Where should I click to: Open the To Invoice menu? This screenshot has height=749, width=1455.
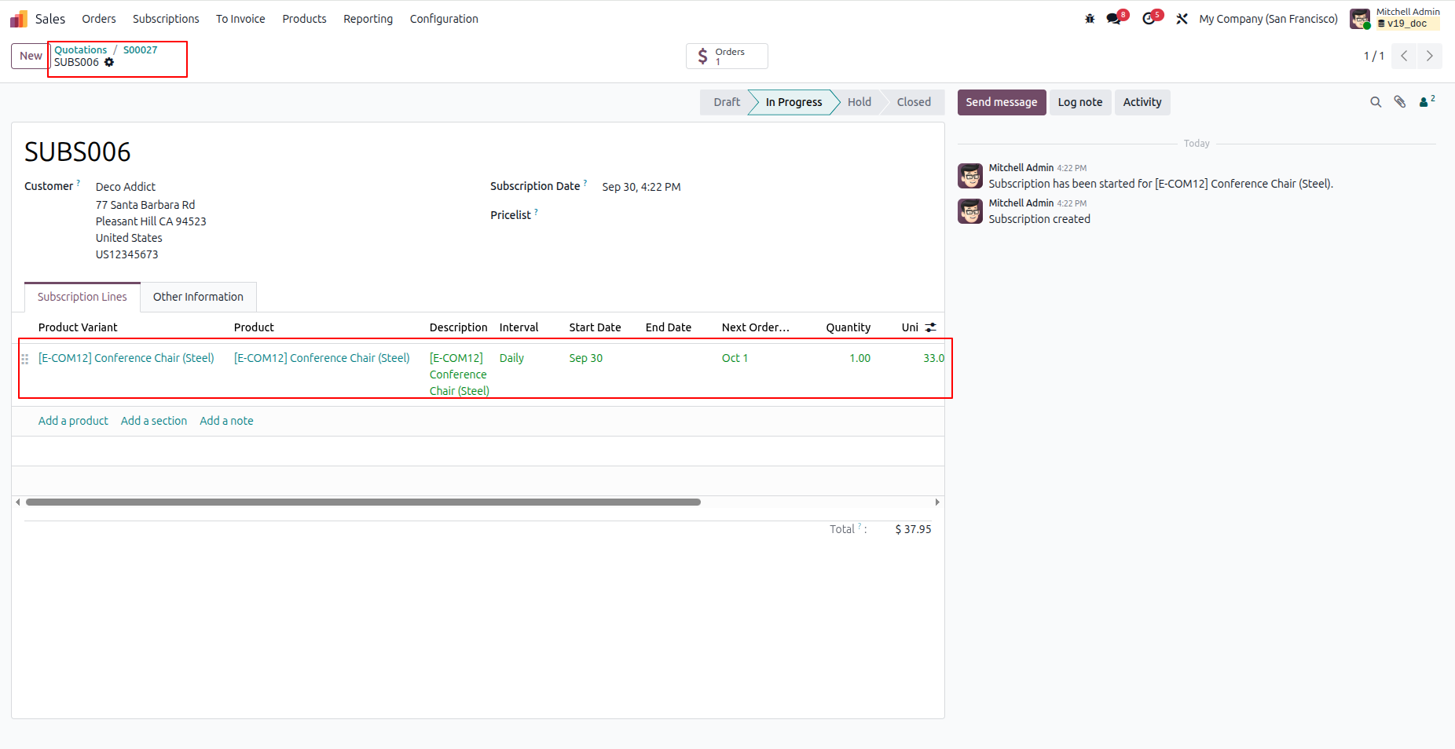240,19
